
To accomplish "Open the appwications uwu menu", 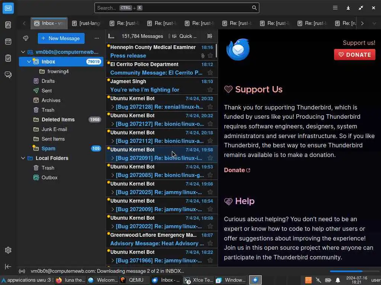I will pyautogui.click(x=27, y=280).
